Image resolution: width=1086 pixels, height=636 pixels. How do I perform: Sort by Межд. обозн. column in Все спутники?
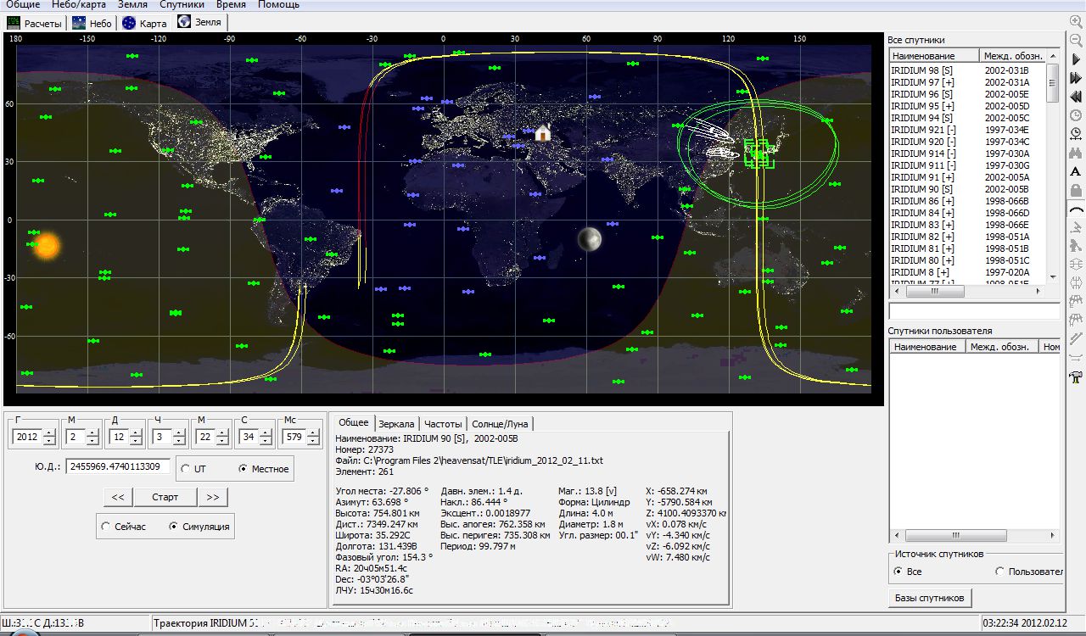[x=1013, y=56]
